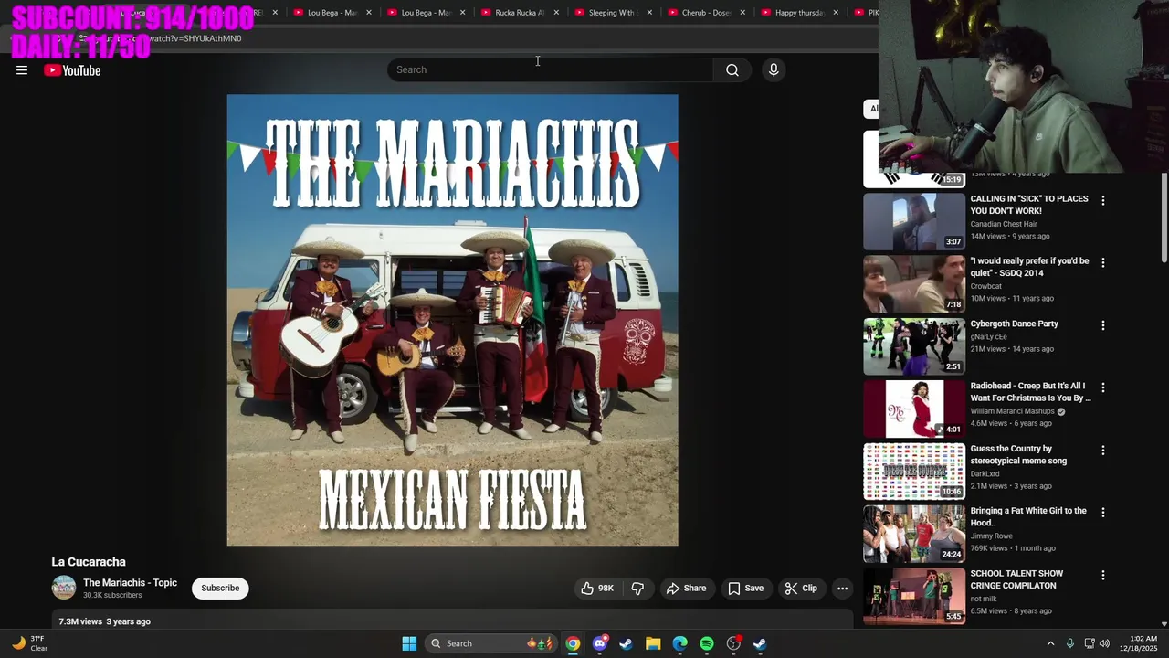
Task: Share the La Cucaracha video
Action: [686, 589]
